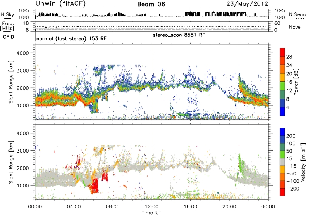Pick the light green 12–16 dB power swatch
The height and width of the screenshot is (215, 310).
[x=282, y=86]
